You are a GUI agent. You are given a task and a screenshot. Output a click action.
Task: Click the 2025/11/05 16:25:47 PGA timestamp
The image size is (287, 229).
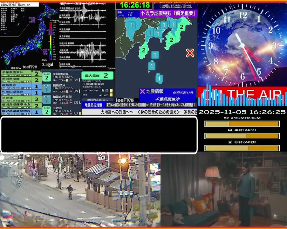click(15, 5)
